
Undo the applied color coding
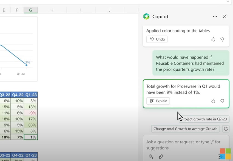pyautogui.click(x=157, y=39)
